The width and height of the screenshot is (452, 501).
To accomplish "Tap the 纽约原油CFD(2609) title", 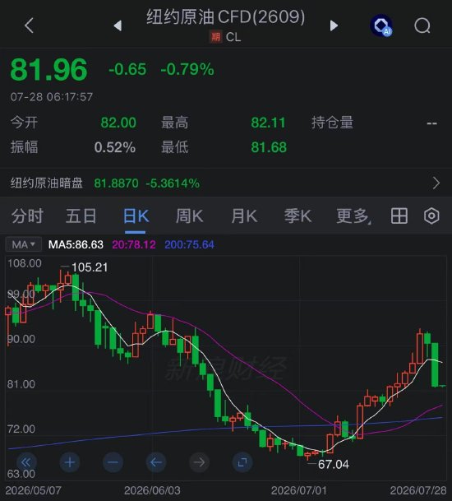I will [x=226, y=16].
